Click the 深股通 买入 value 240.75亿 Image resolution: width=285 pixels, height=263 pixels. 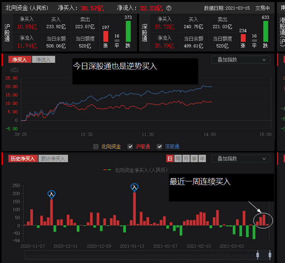(x=193, y=27)
